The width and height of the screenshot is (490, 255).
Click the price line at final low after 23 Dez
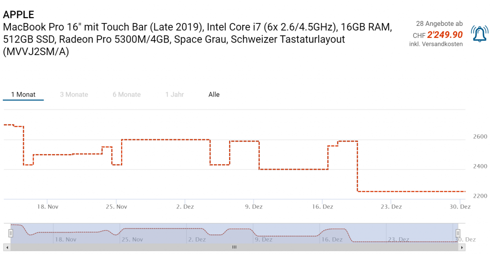(411, 191)
